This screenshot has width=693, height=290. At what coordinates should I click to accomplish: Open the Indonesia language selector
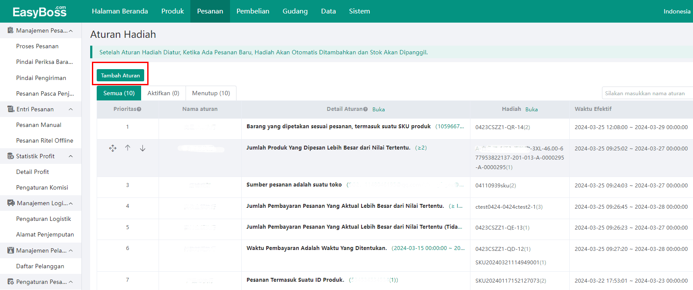tap(677, 11)
